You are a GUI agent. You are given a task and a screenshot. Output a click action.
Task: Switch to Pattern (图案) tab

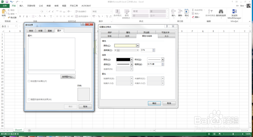click(x=50, y=31)
